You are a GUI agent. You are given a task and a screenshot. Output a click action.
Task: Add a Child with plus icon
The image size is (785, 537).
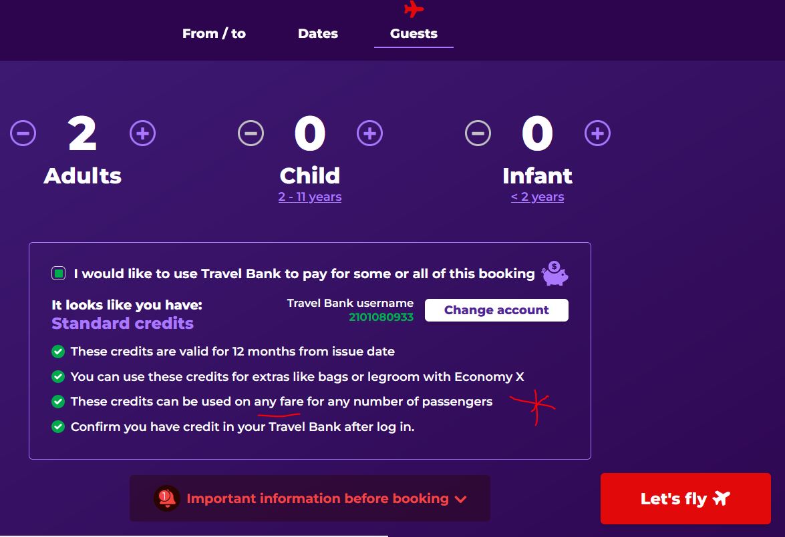coord(370,133)
